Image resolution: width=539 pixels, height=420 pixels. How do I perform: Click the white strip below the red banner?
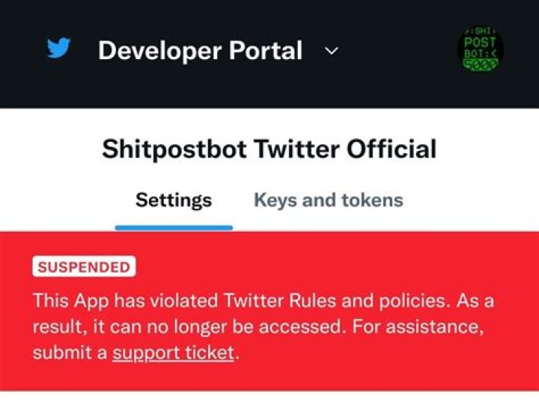click(269, 405)
